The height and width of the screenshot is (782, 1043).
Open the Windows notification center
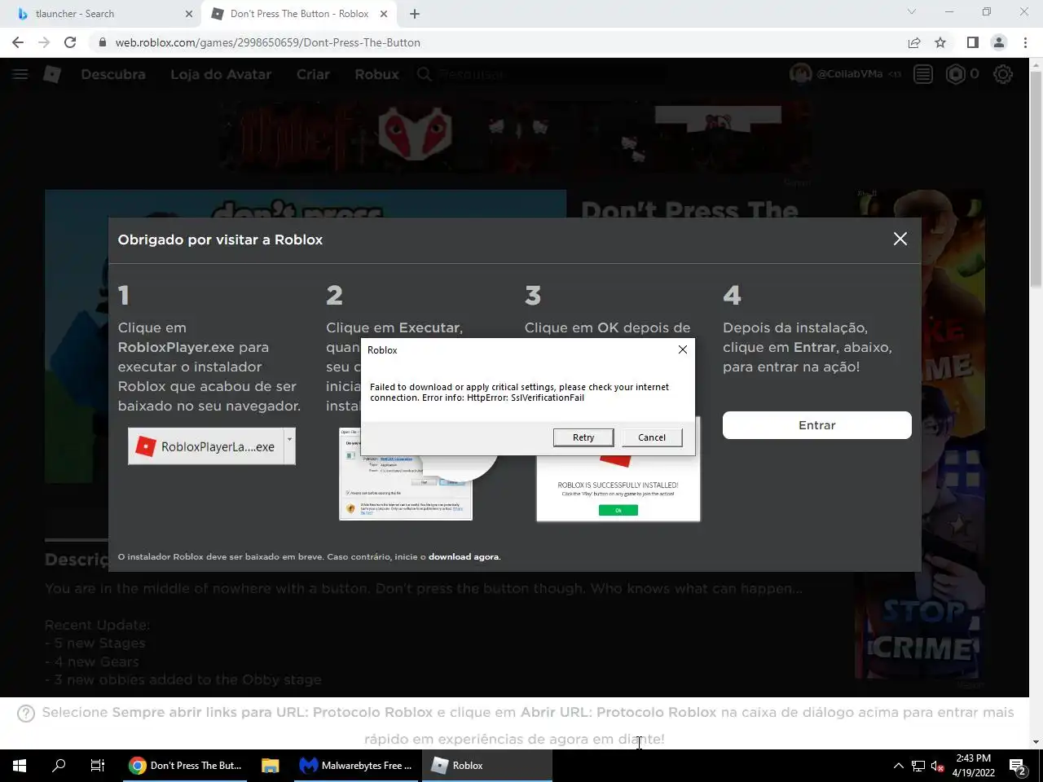1018,766
